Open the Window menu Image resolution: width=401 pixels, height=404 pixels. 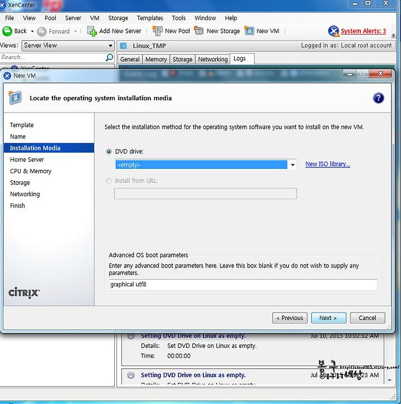pos(206,18)
